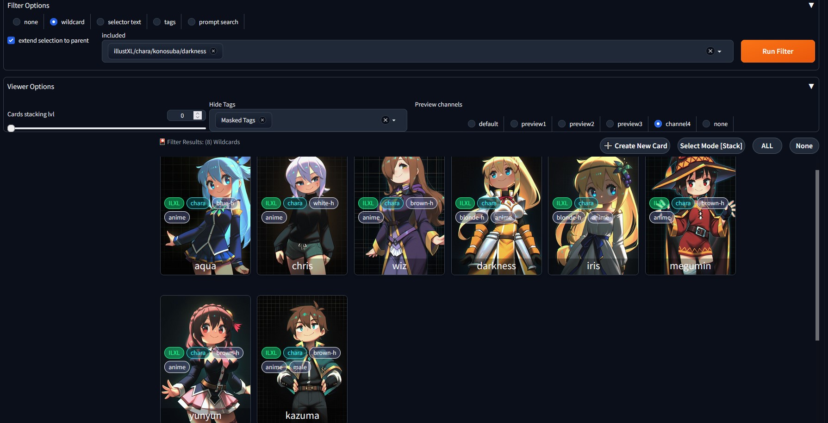Viewport: 828px width, 423px height.
Task: Open the Hide Tags dropdown arrow
Action: coord(394,120)
